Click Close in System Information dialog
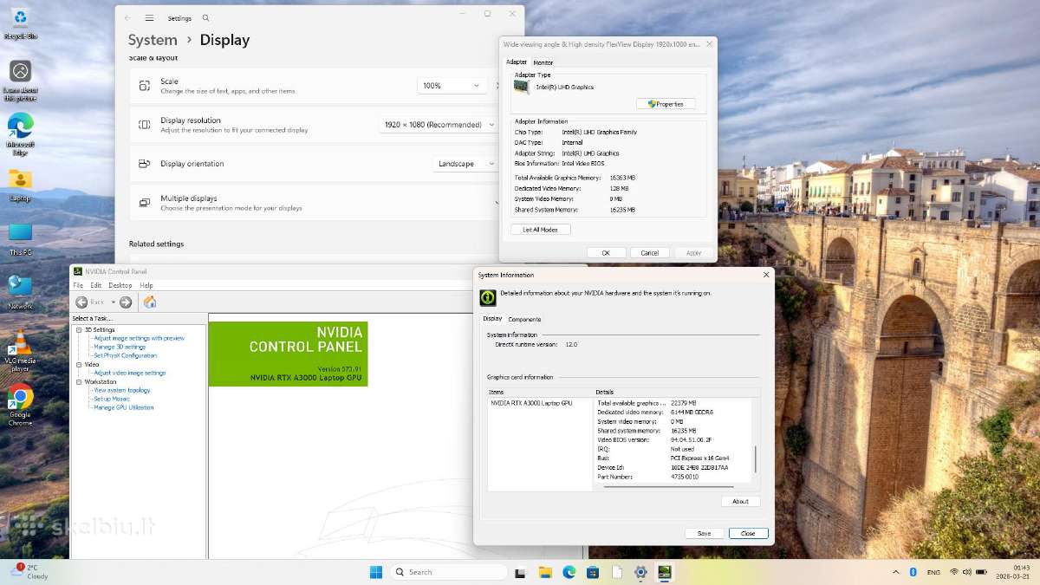Image resolution: width=1040 pixels, height=585 pixels. click(x=748, y=533)
